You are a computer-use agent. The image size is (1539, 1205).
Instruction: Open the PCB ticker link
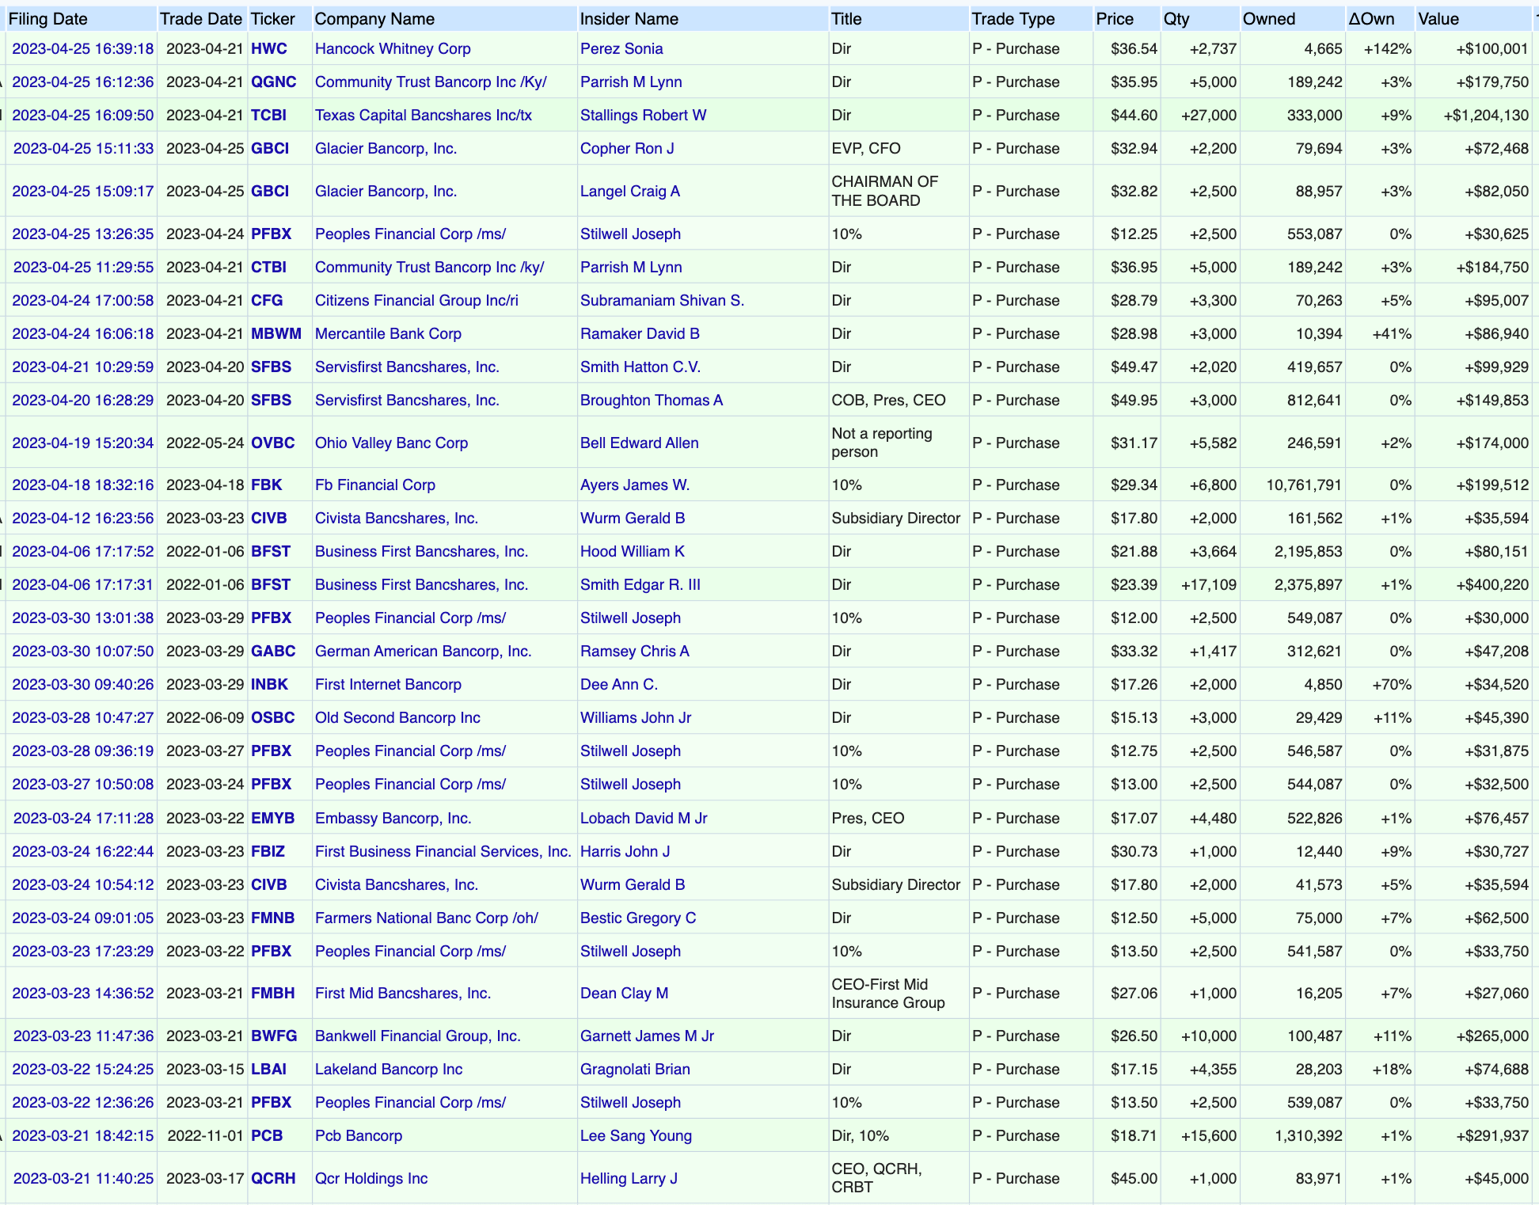pyautogui.click(x=267, y=1136)
